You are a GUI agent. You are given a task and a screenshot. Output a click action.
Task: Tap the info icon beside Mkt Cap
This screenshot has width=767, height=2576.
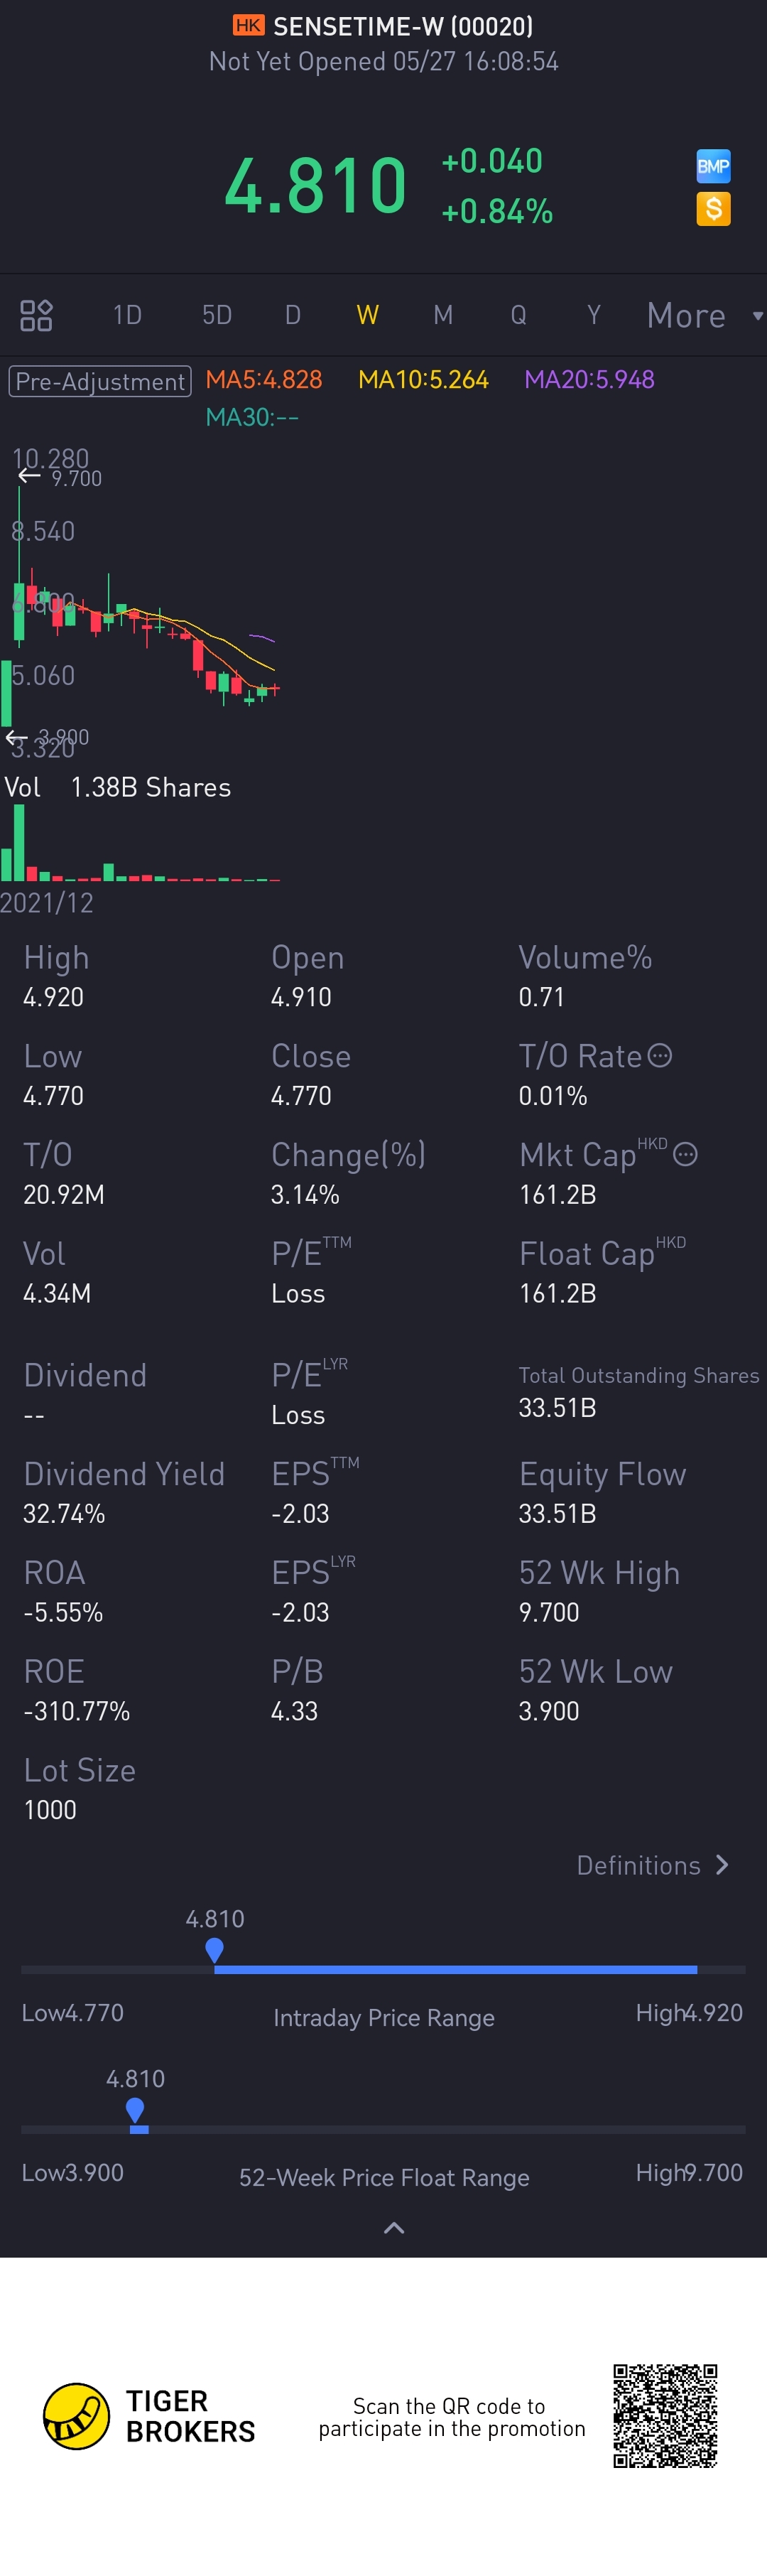point(685,1154)
